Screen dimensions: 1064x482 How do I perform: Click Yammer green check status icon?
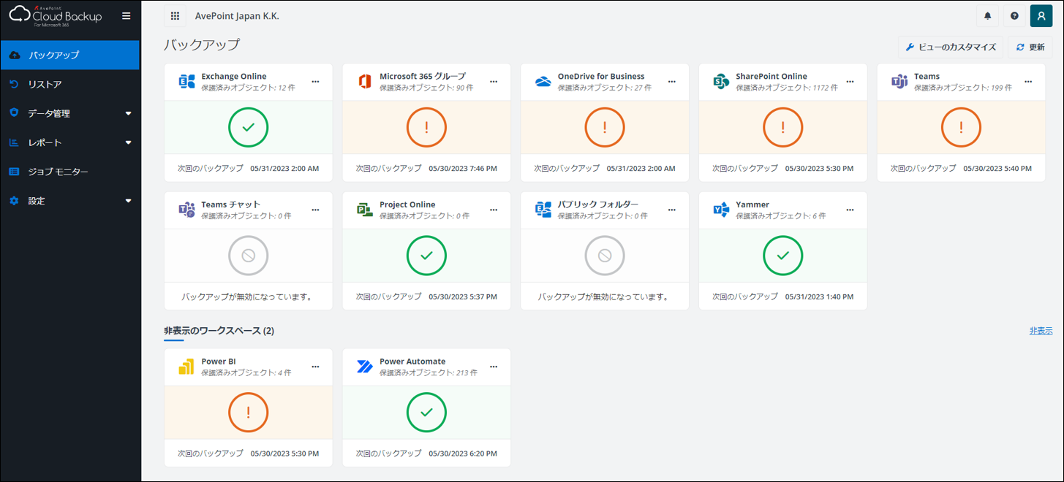(783, 256)
